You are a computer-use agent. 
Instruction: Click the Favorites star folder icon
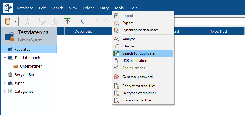(x=10, y=50)
